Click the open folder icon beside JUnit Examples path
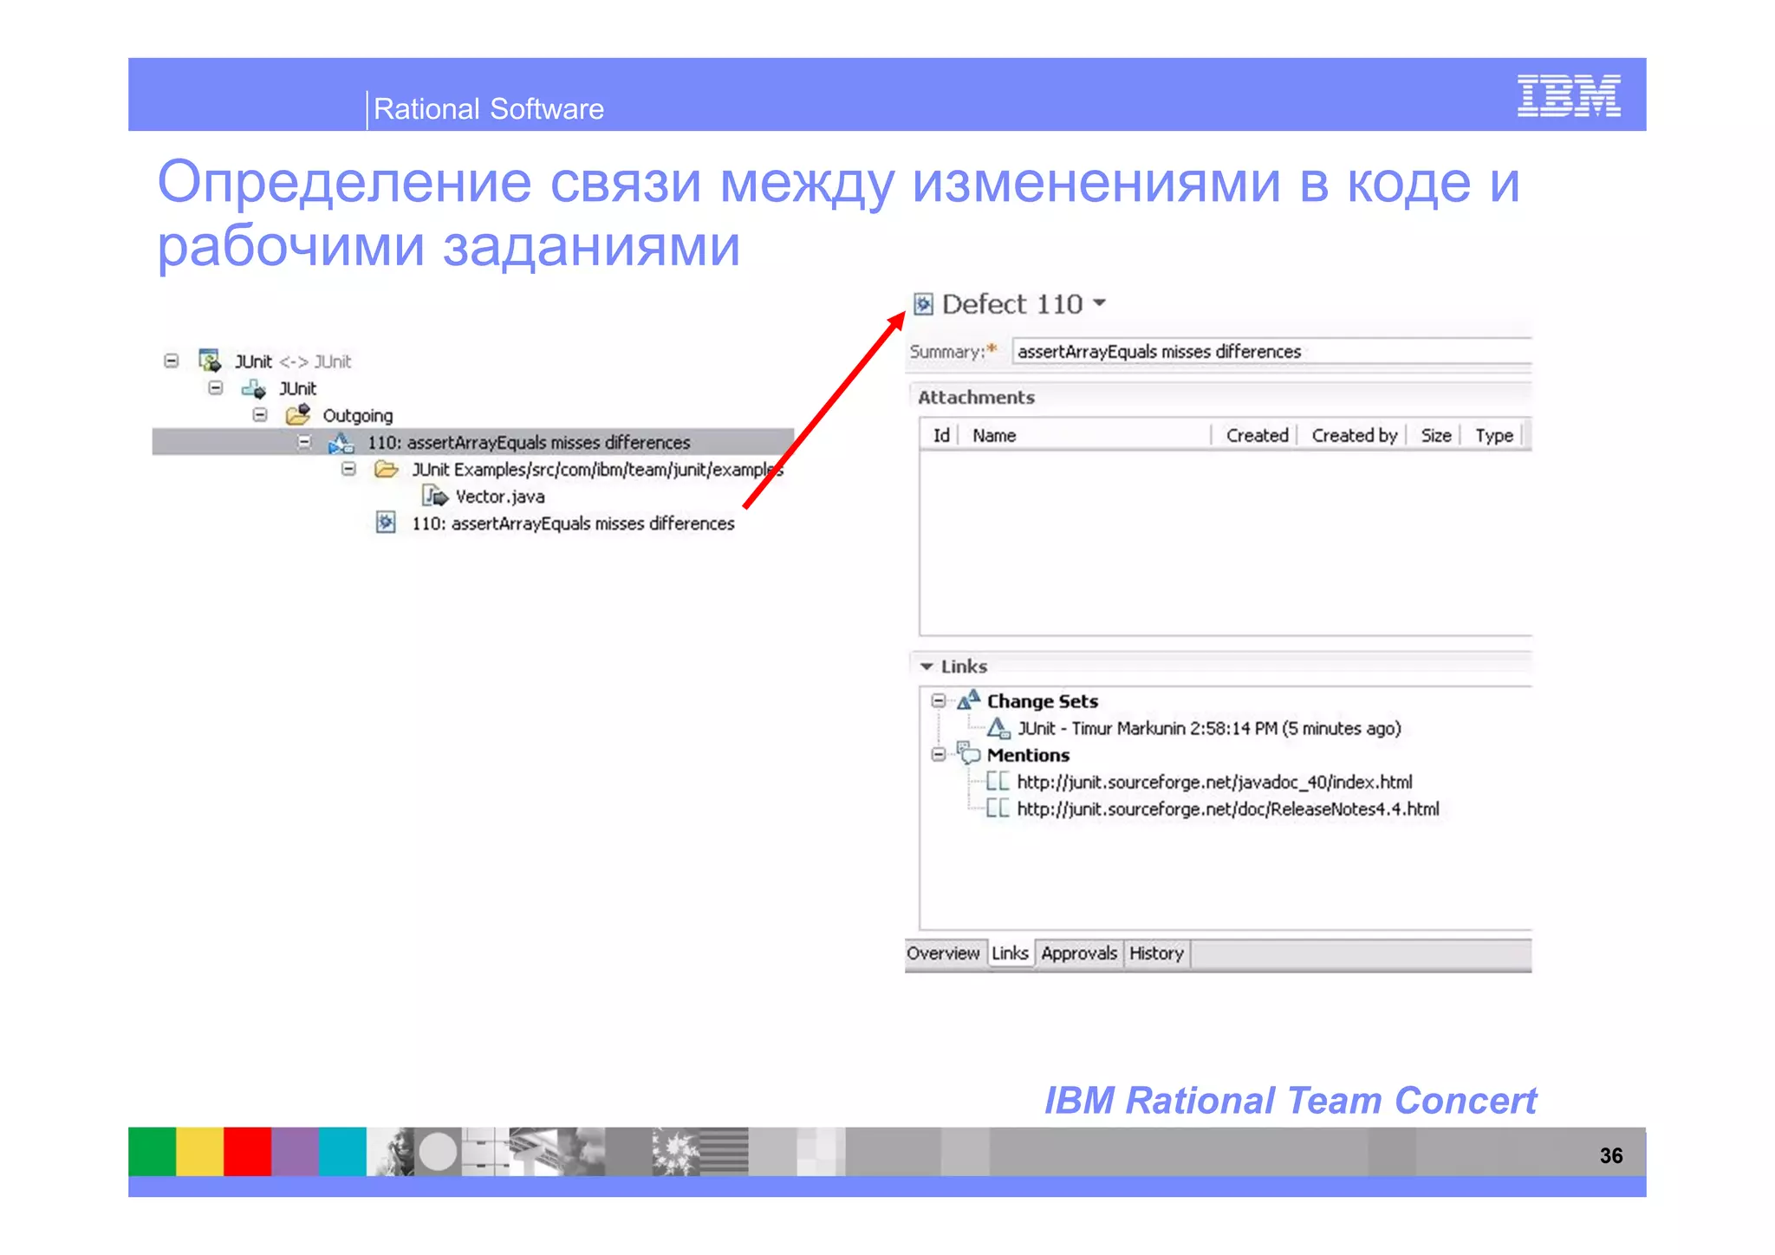The height and width of the screenshot is (1255, 1775). coord(386,469)
